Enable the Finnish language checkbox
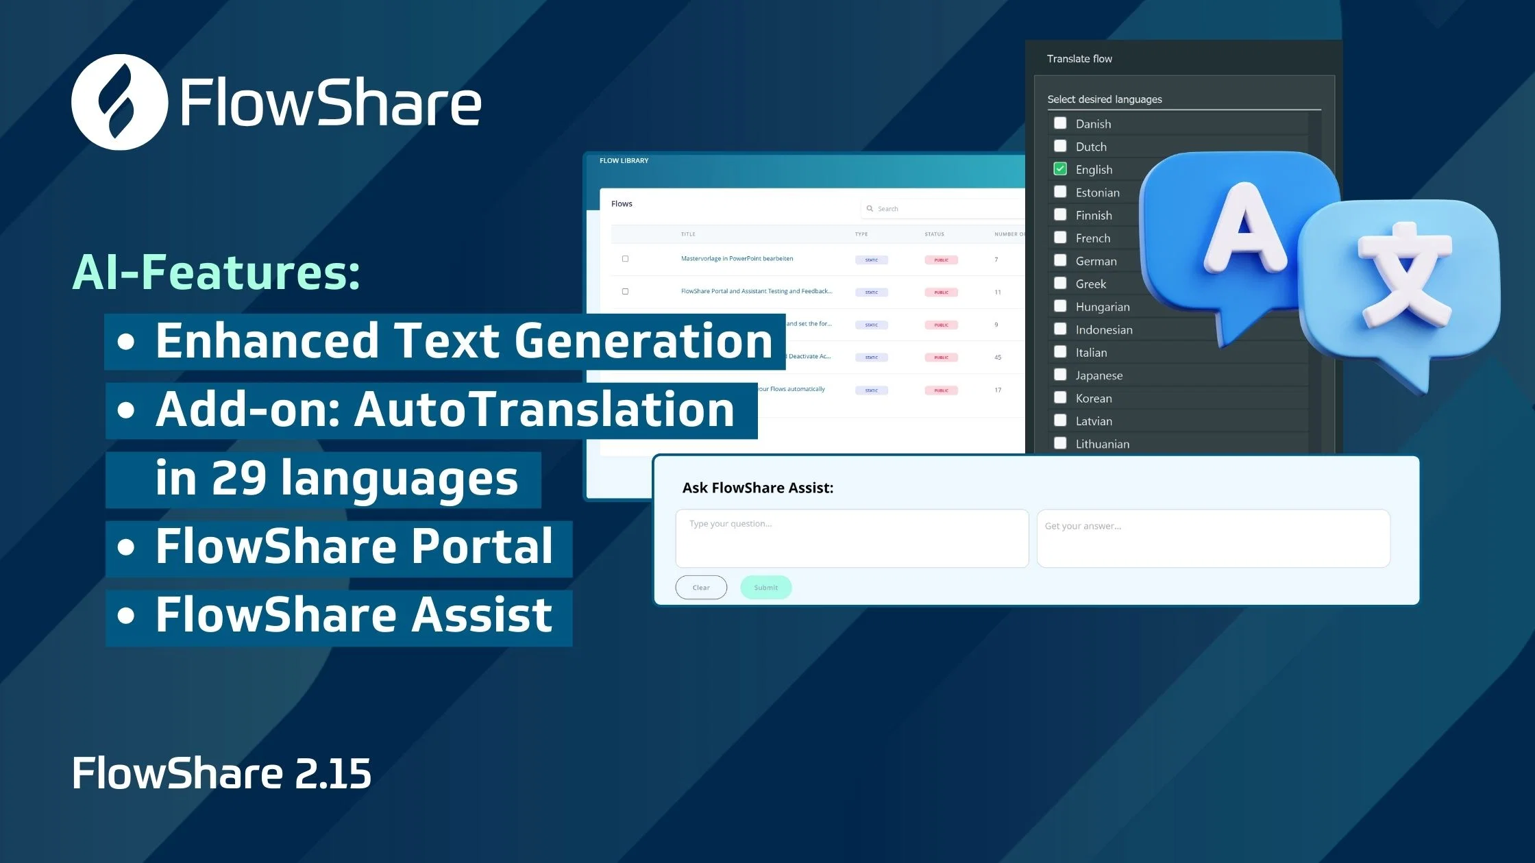Viewport: 1535px width, 863px height. point(1060,214)
